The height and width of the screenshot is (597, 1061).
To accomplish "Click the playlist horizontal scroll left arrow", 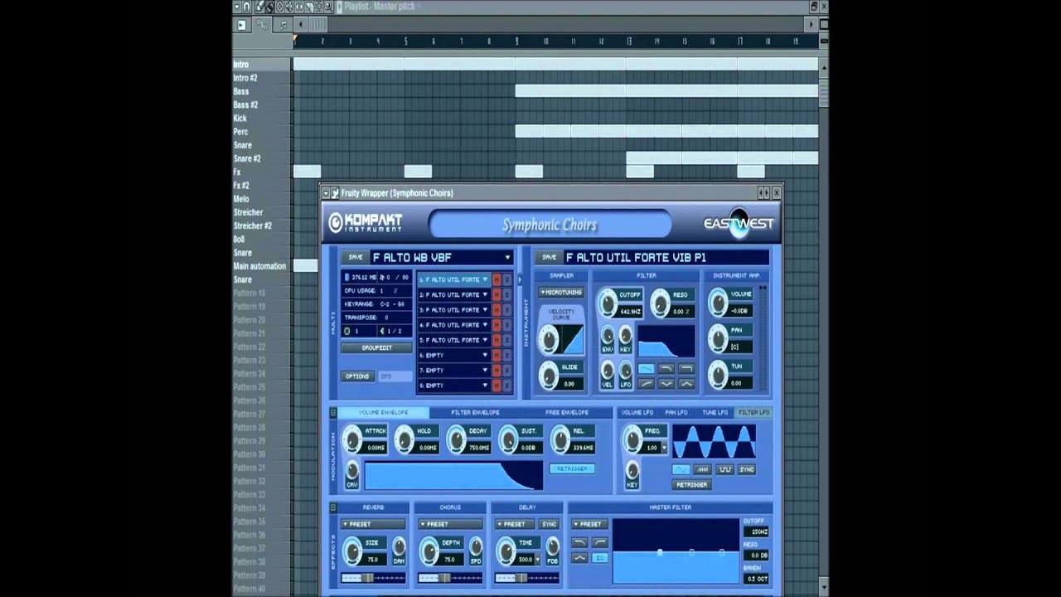I will [x=300, y=25].
